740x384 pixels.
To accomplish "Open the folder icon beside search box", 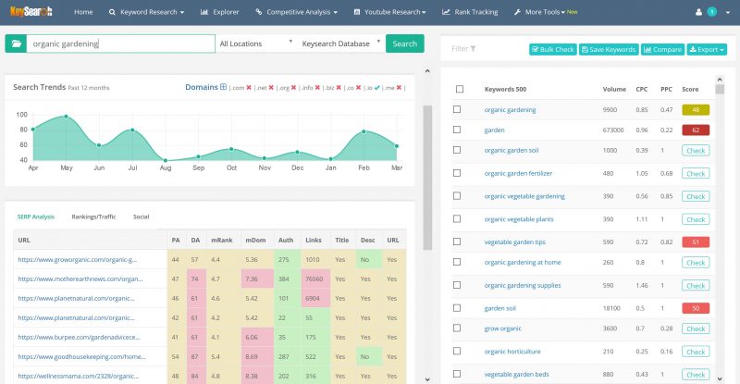I will (16, 43).
